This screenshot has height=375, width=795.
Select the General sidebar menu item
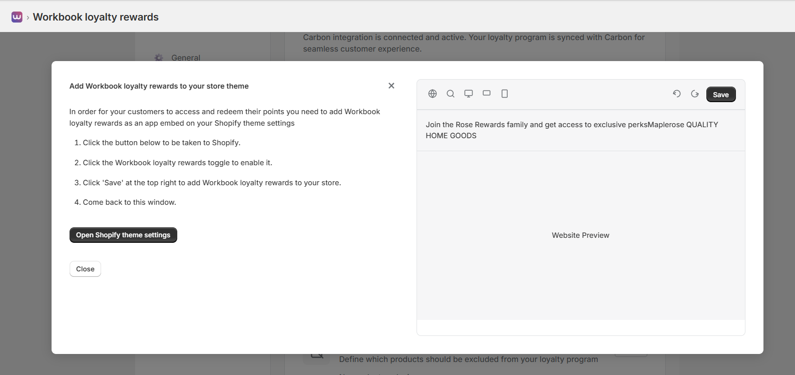coord(185,58)
